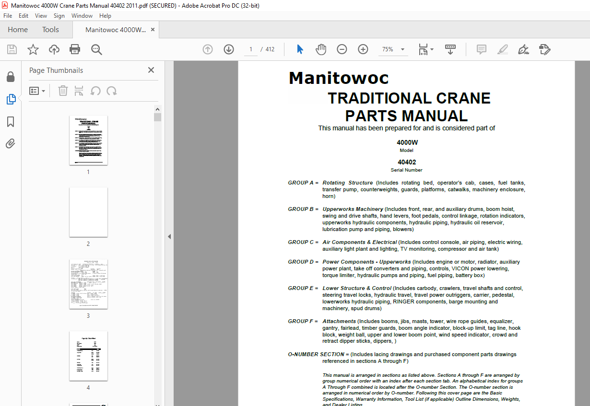
Task: Open the fit page options icon
Action: click(426, 49)
